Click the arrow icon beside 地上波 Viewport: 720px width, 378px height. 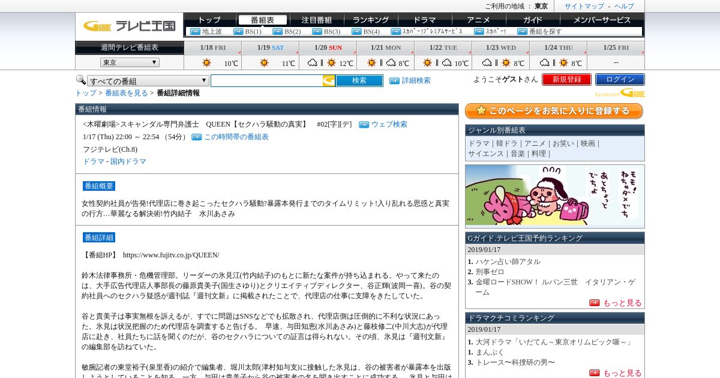[195, 31]
